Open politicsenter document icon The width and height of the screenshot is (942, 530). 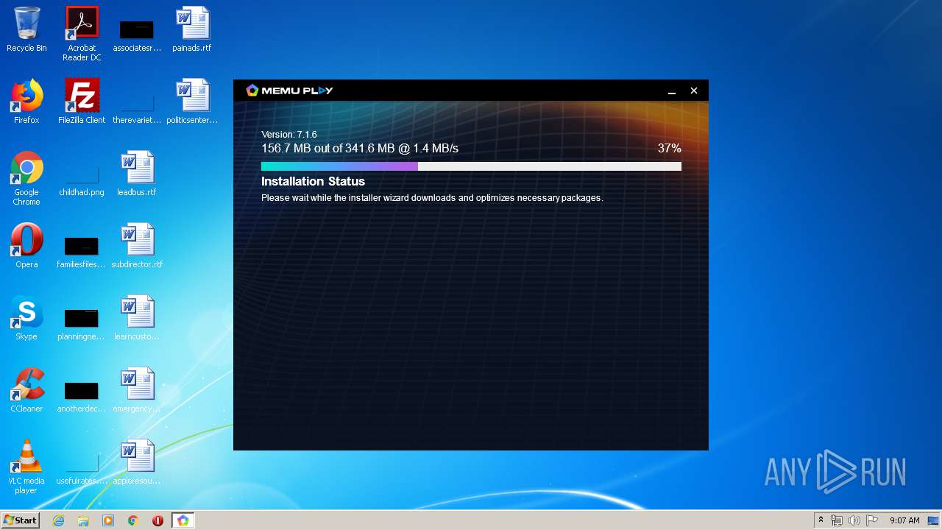[192, 102]
